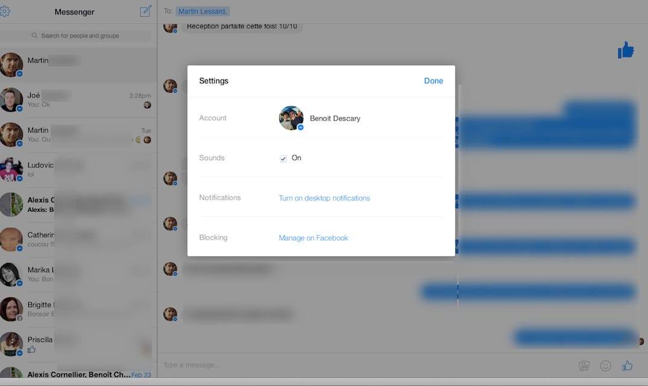Open Messenger settings via the gear icon
Image resolution: width=648 pixels, height=386 pixels.
pyautogui.click(x=5, y=11)
